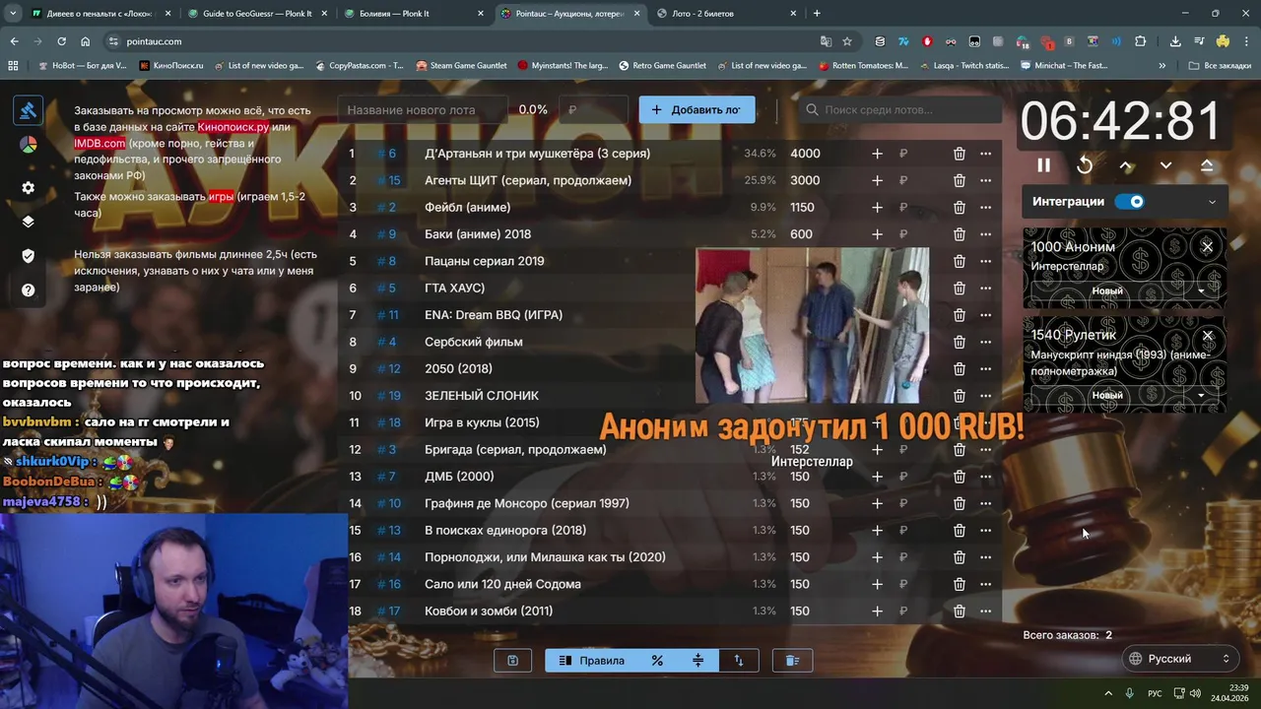Open more options for 2050 (2018) lot
The height and width of the screenshot is (709, 1261).
(985, 369)
